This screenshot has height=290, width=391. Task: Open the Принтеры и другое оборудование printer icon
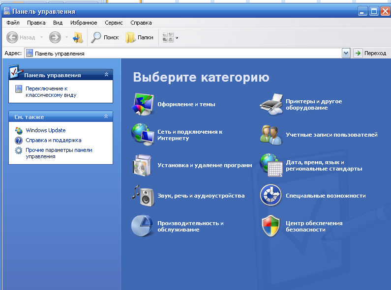click(271, 104)
